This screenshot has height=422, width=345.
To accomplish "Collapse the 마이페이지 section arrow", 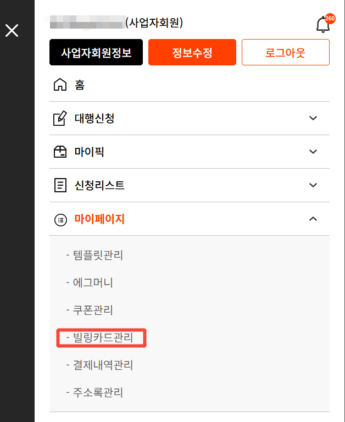I will (x=313, y=219).
